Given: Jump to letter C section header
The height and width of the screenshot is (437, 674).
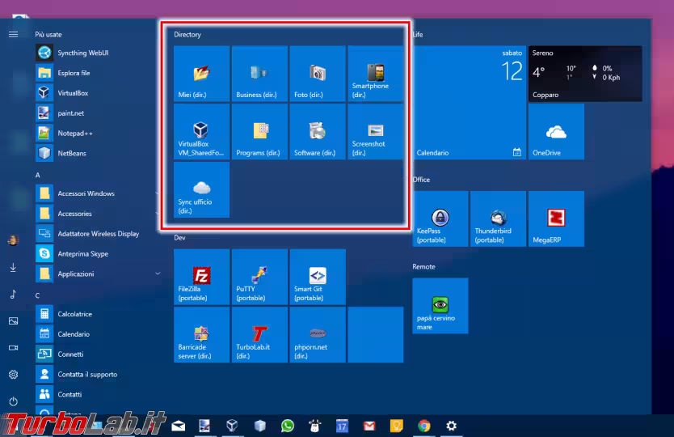Looking at the screenshot, I should (38, 295).
